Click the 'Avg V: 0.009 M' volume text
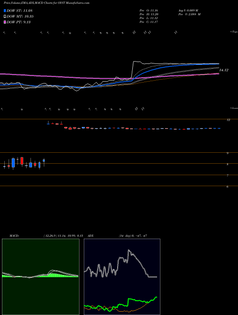Viewport: 238px width, 315px height. (x=188, y=10)
